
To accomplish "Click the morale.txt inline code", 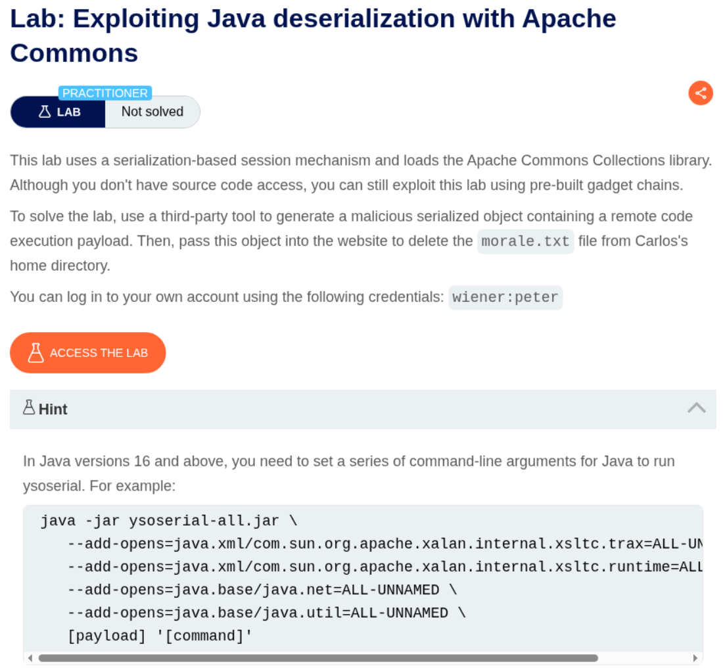I will [525, 241].
